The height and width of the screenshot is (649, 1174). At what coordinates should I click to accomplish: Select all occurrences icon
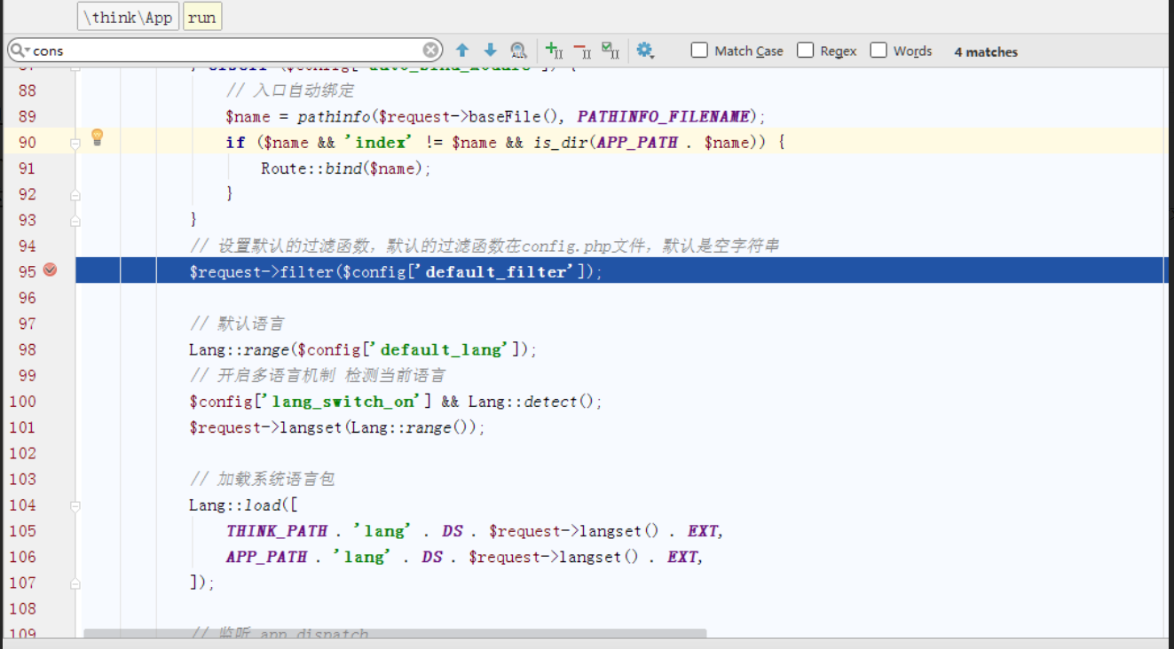click(x=611, y=51)
